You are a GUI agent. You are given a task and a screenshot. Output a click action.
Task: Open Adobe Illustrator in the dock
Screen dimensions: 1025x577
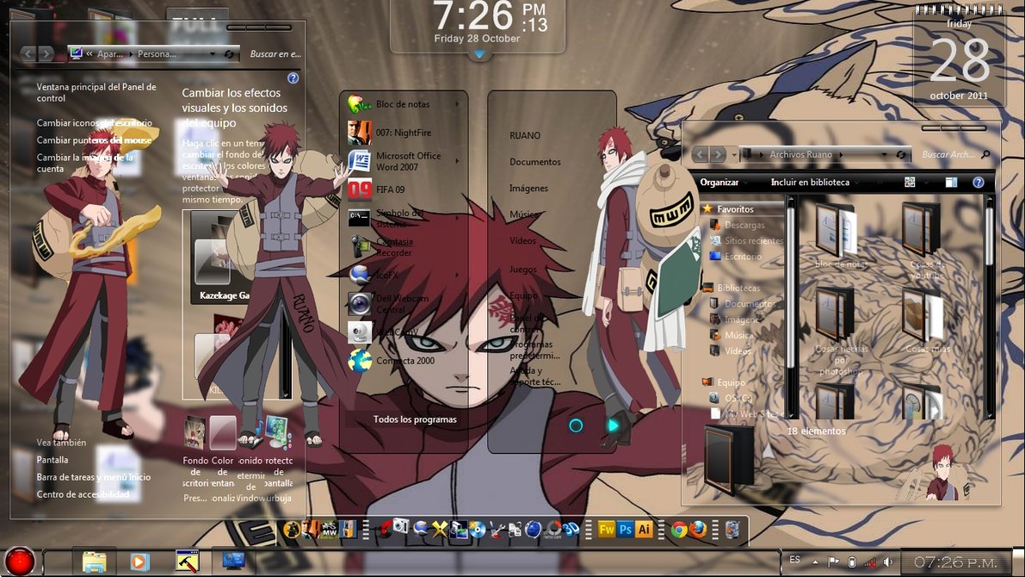point(644,530)
